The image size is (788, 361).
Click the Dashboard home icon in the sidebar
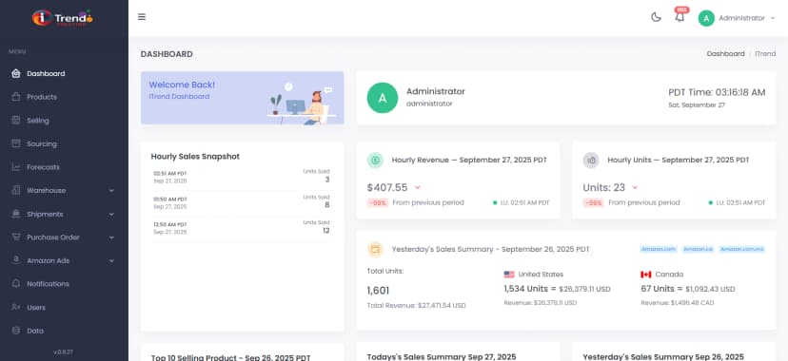pyautogui.click(x=16, y=74)
